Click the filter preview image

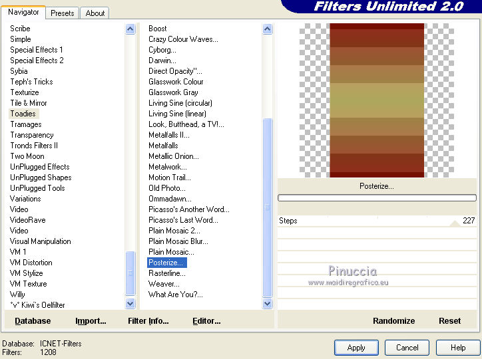click(377, 100)
